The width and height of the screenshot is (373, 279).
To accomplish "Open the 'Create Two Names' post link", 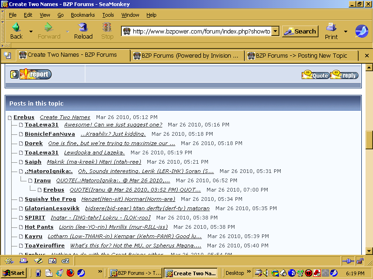I will coord(65,117).
